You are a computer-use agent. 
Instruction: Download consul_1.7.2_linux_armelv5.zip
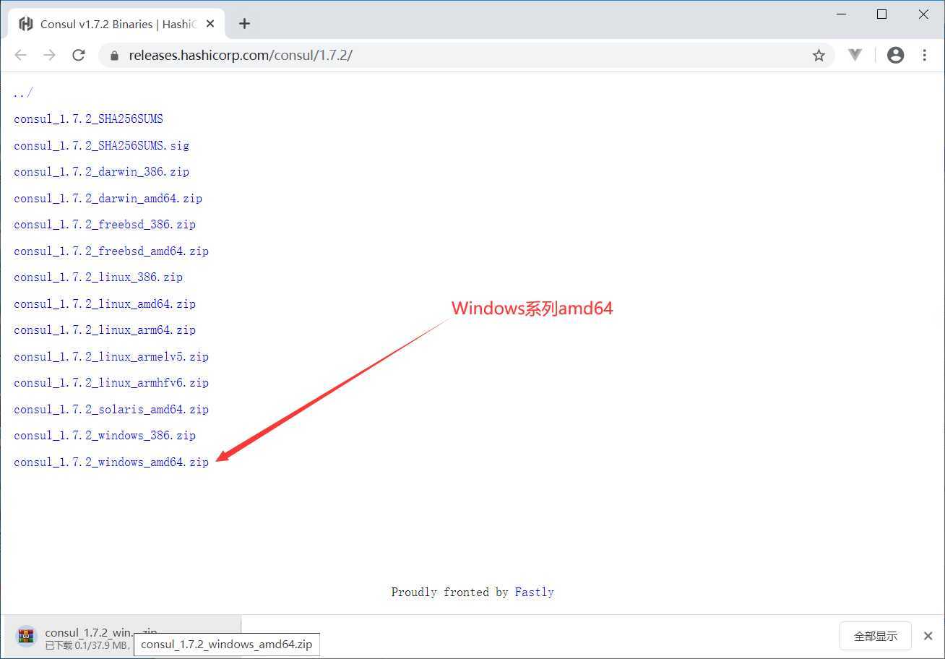pyautogui.click(x=111, y=356)
